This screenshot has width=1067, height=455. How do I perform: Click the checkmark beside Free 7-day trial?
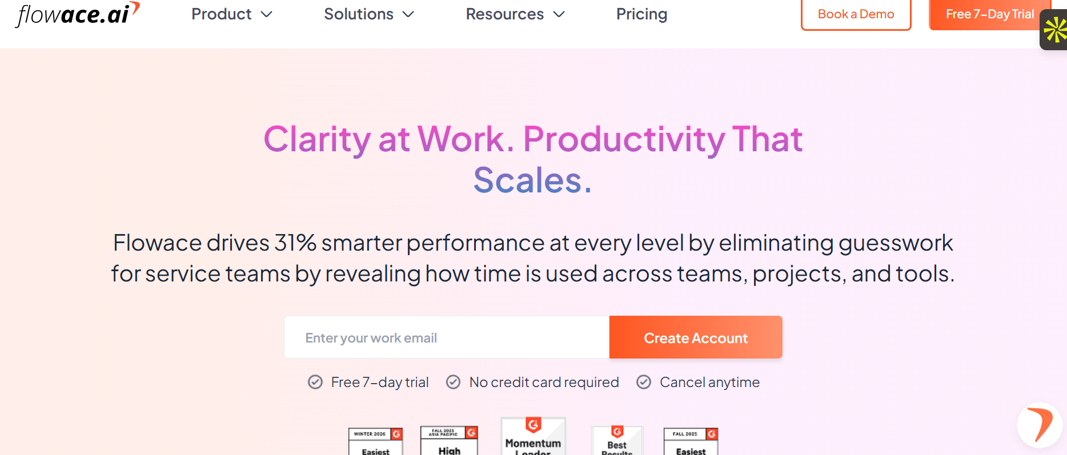pyautogui.click(x=315, y=382)
